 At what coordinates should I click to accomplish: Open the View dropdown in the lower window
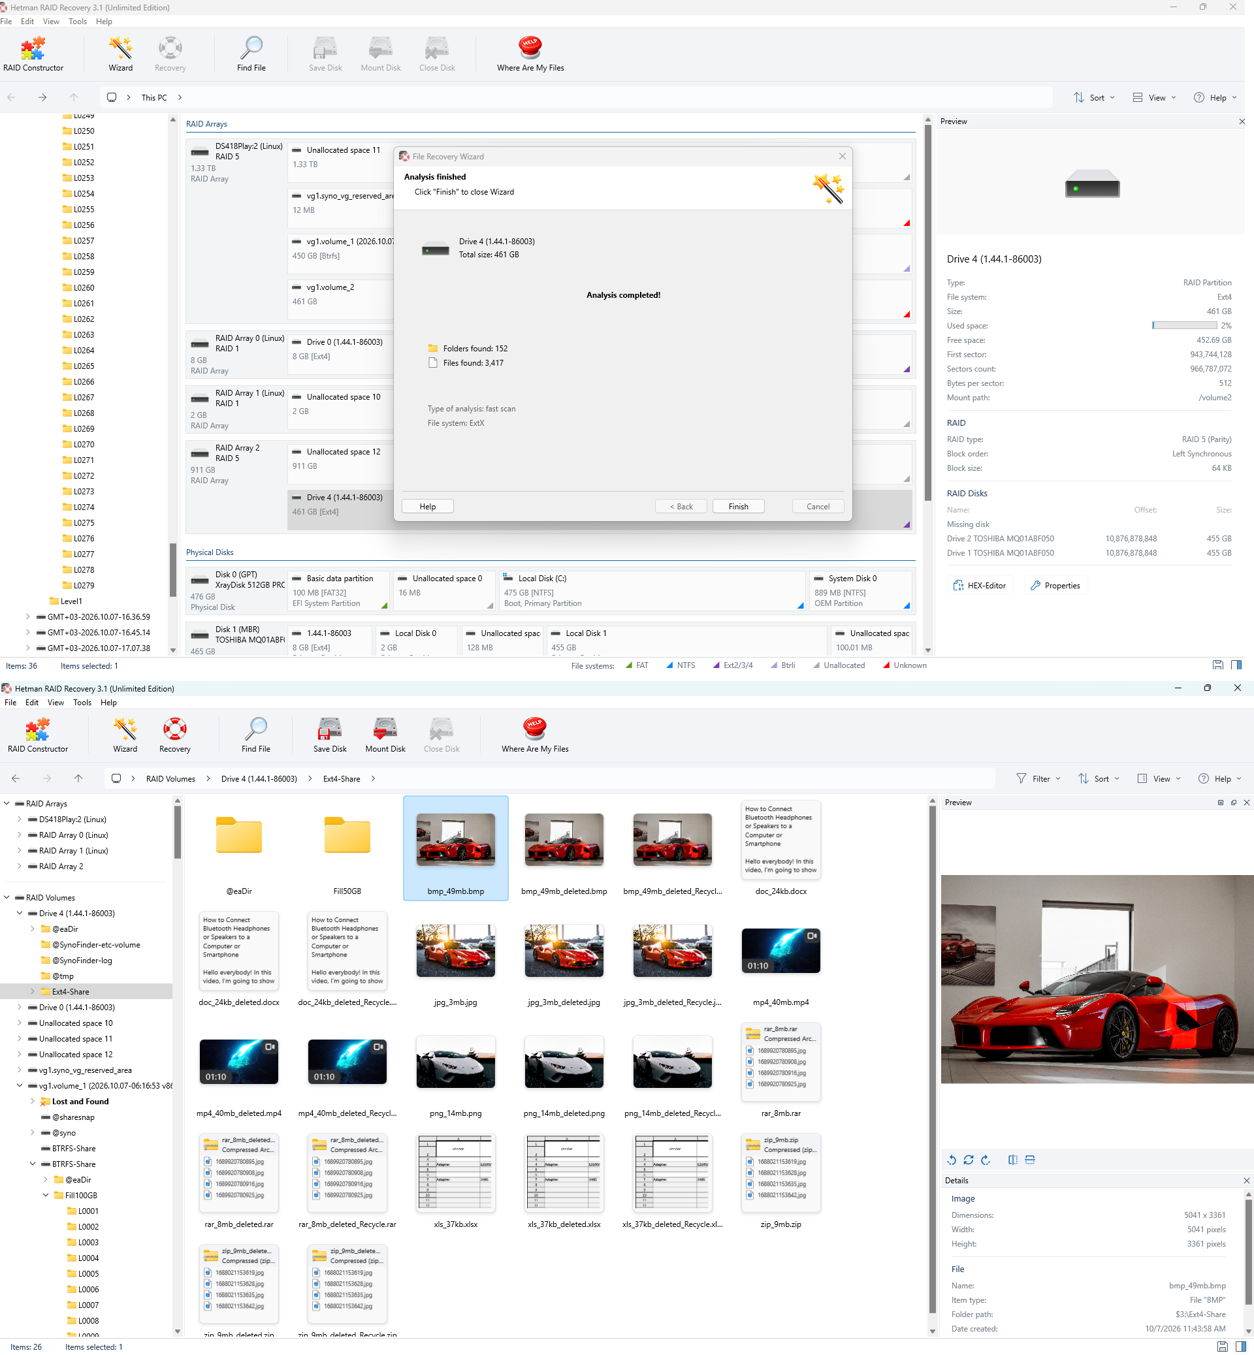click(x=1159, y=779)
